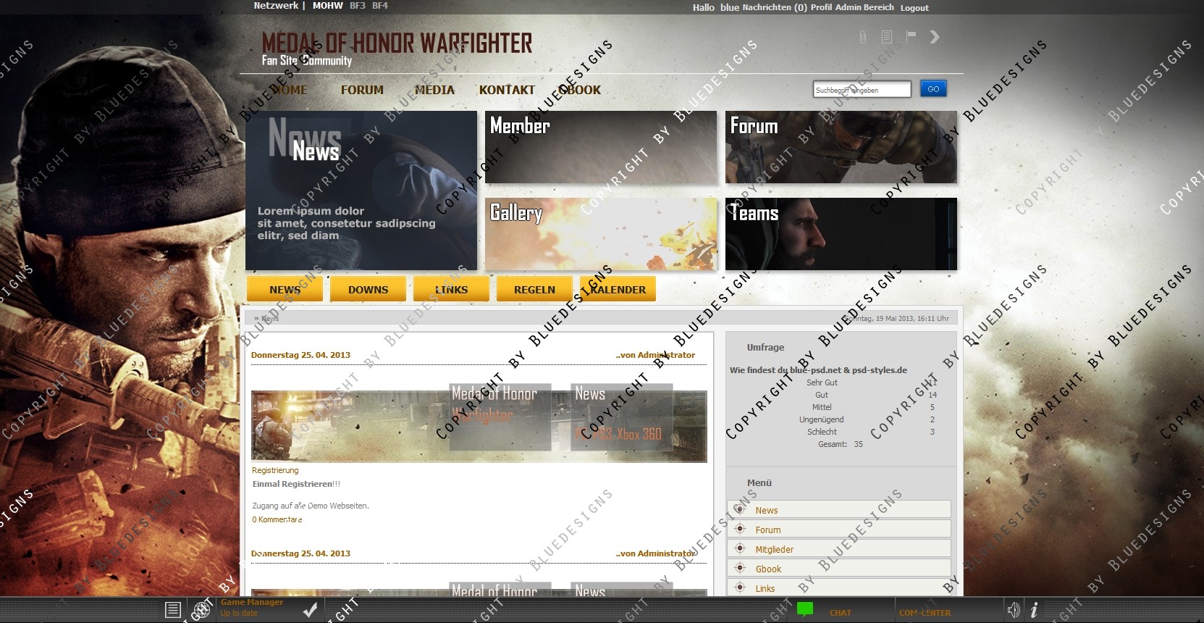Switch to MOHW in the network bar
Screen dimensions: 1204x623
(x=328, y=6)
